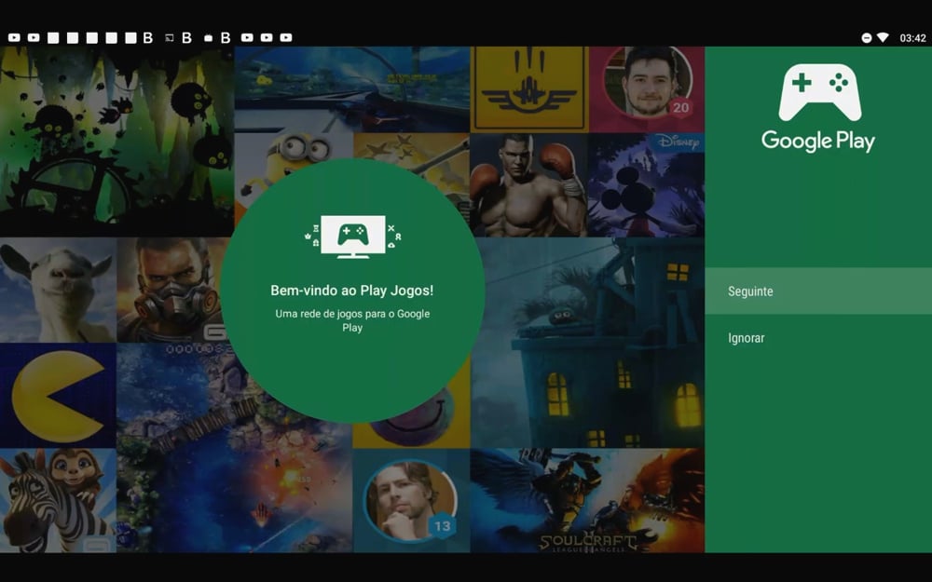Open the Disney Mickey Mouse game tile
The height and width of the screenshot is (582, 932).
[646, 184]
